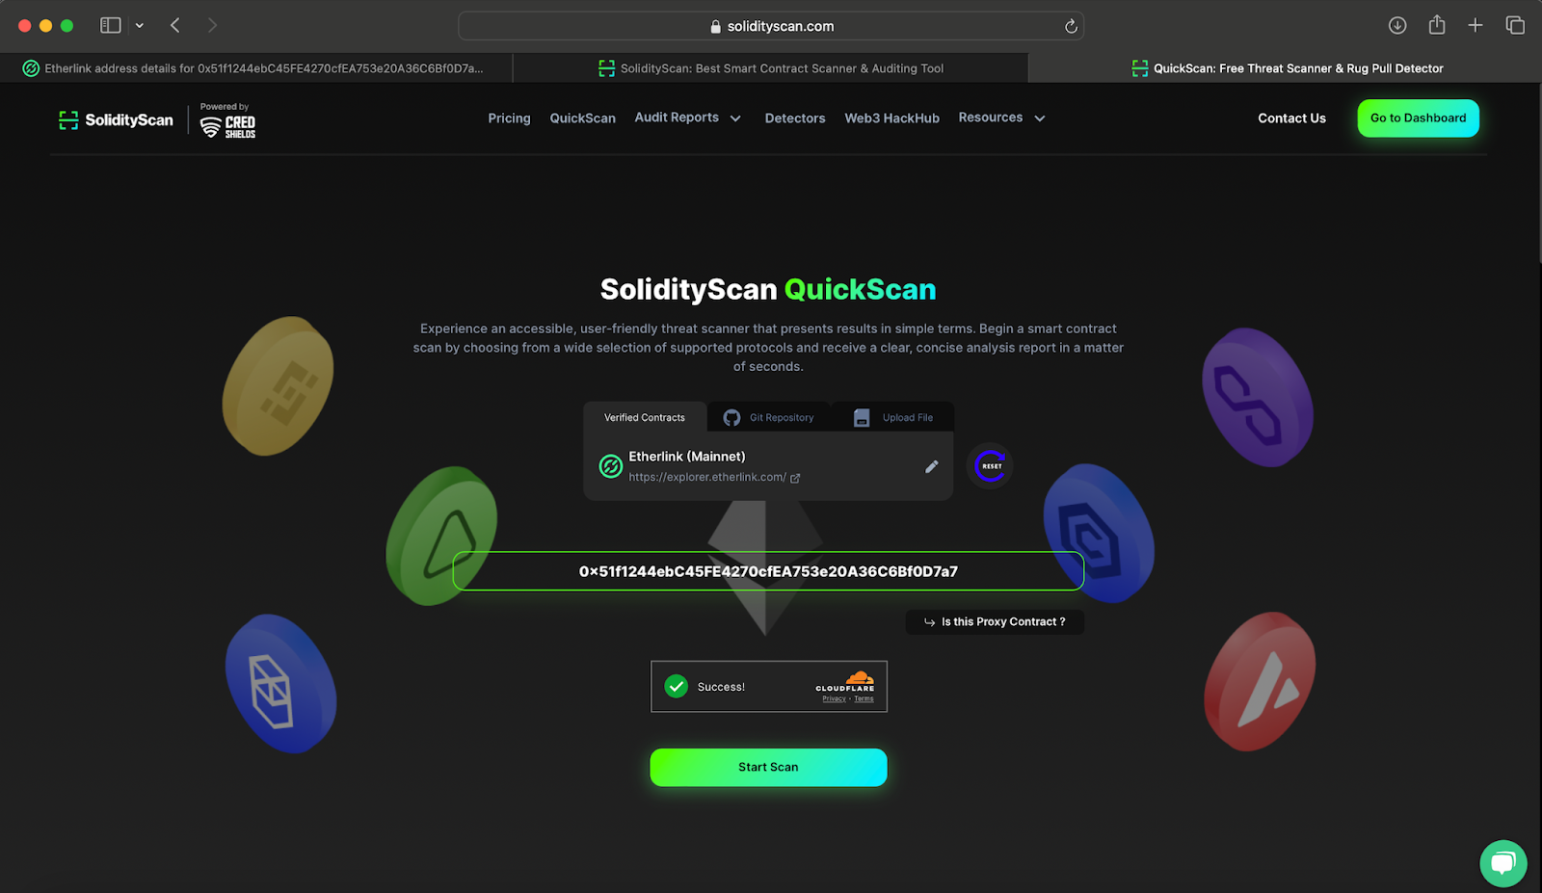Open the Safari downloads icon
The image size is (1542, 893).
pos(1397,25)
